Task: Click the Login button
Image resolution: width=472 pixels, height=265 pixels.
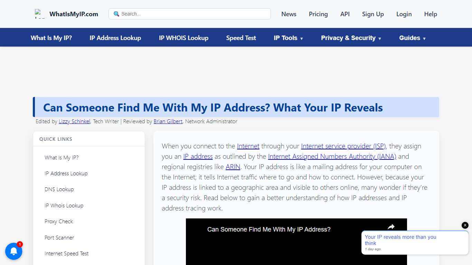Action: tap(404, 14)
